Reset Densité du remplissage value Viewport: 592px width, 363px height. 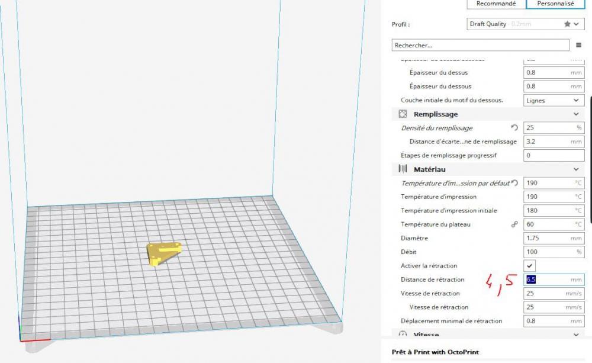point(514,128)
